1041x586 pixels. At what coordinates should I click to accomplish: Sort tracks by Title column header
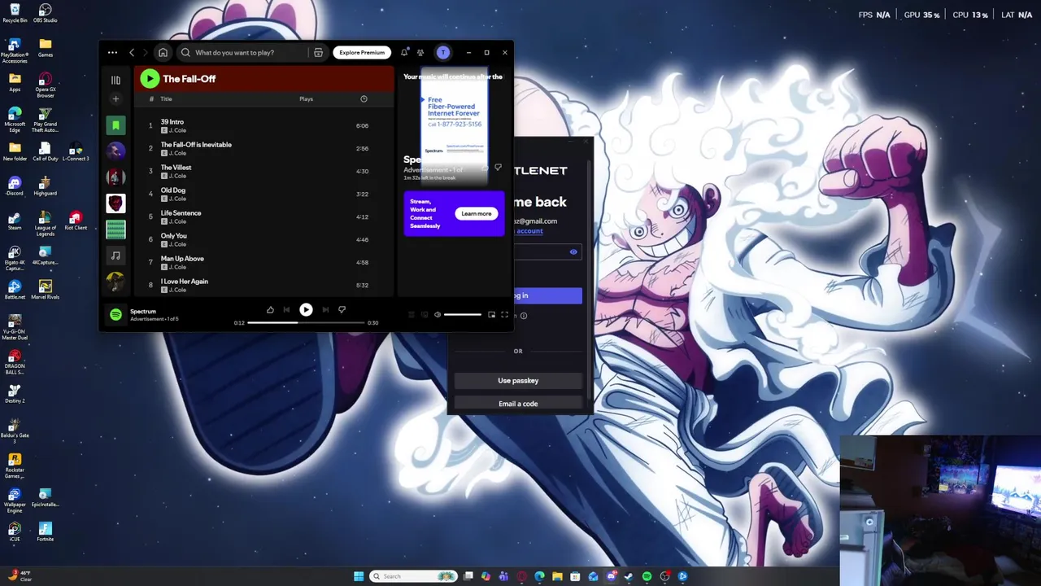pyautogui.click(x=166, y=98)
